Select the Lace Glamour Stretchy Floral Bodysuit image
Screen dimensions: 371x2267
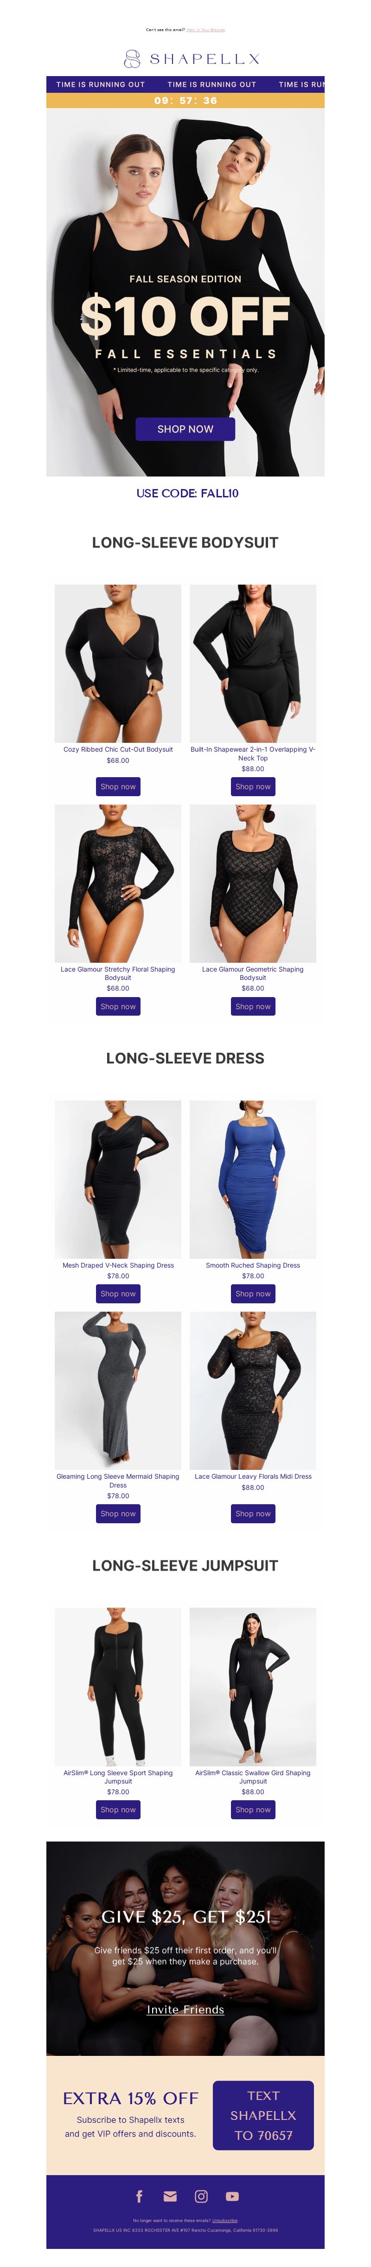click(118, 882)
